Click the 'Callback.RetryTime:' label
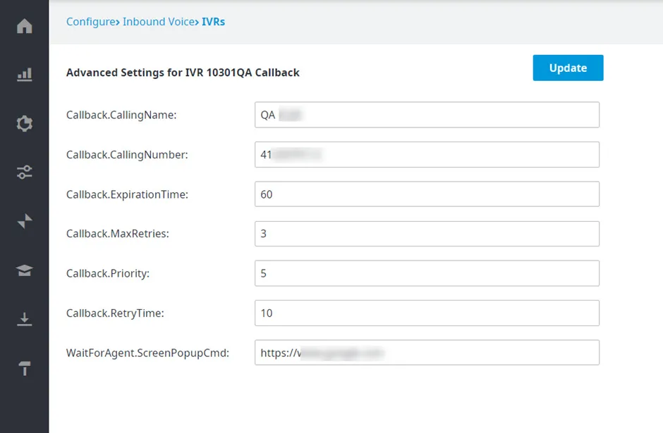The image size is (663, 433). coord(115,313)
